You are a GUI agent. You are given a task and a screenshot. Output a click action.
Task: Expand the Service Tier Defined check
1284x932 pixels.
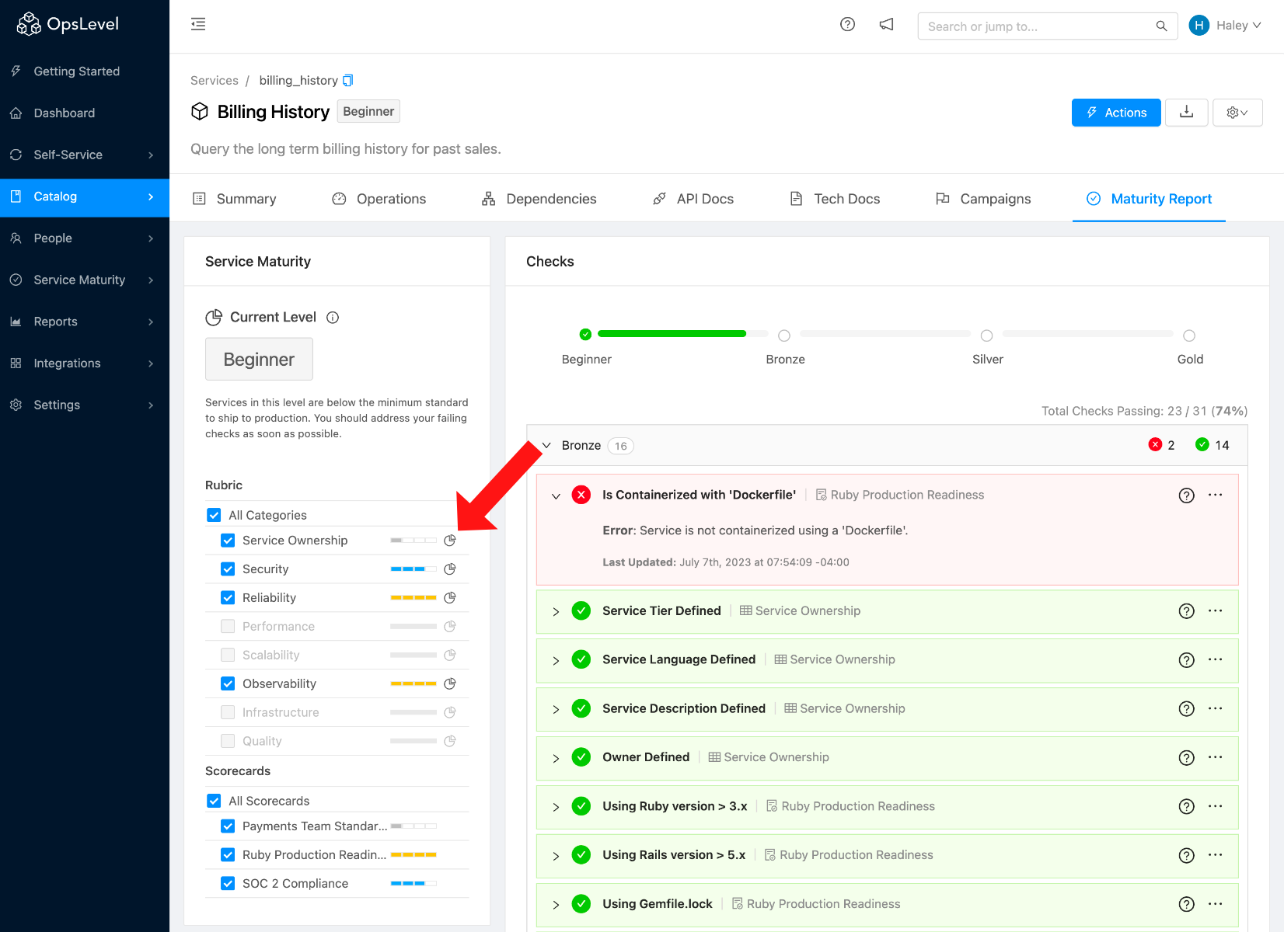coord(556,612)
